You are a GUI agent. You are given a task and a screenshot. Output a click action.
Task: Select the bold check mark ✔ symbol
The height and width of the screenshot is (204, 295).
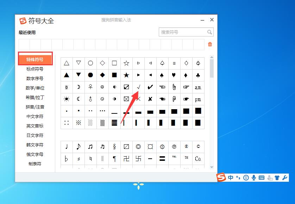(x=150, y=87)
